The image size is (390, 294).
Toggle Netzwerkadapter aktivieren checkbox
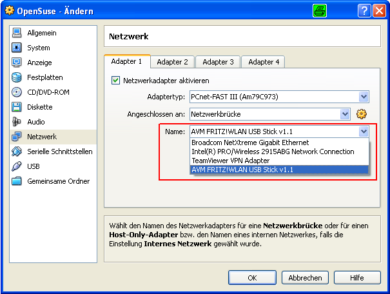pyautogui.click(x=116, y=81)
